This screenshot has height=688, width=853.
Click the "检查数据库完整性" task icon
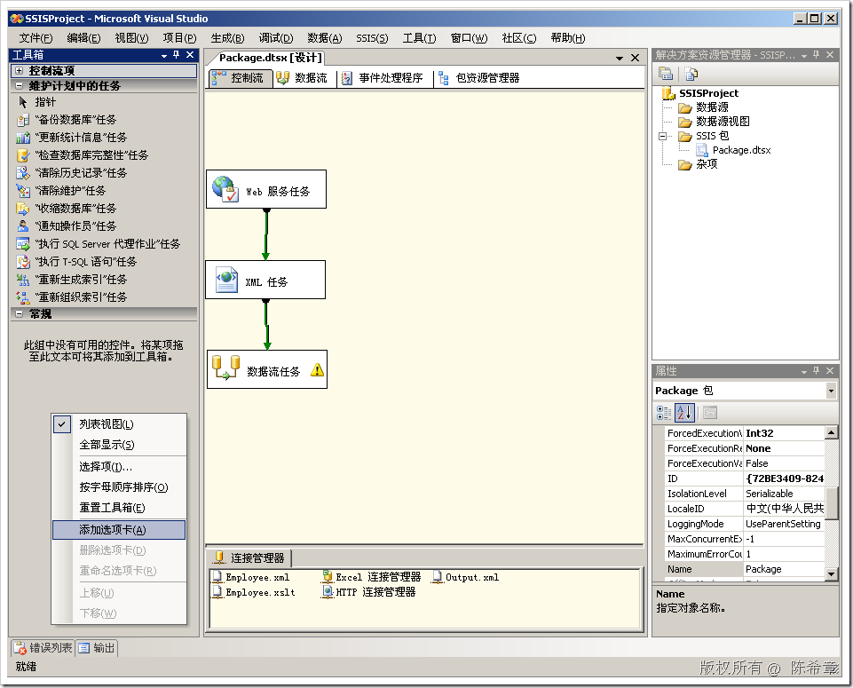pyautogui.click(x=23, y=155)
